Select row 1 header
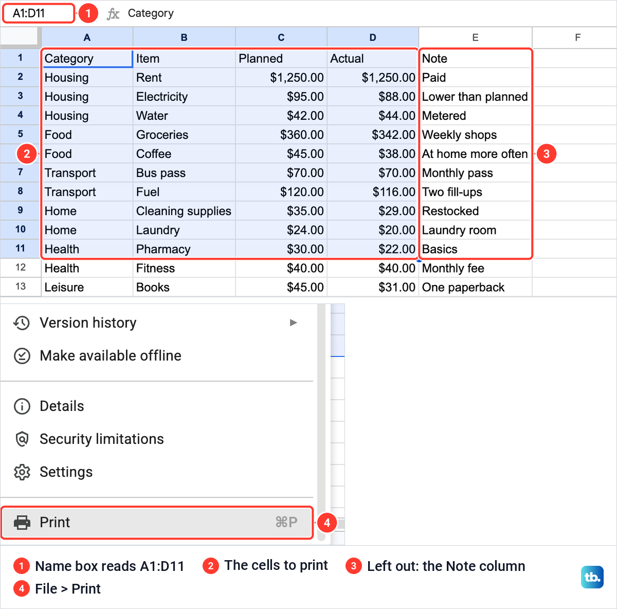Image resolution: width=617 pixels, height=609 pixels. point(21,58)
